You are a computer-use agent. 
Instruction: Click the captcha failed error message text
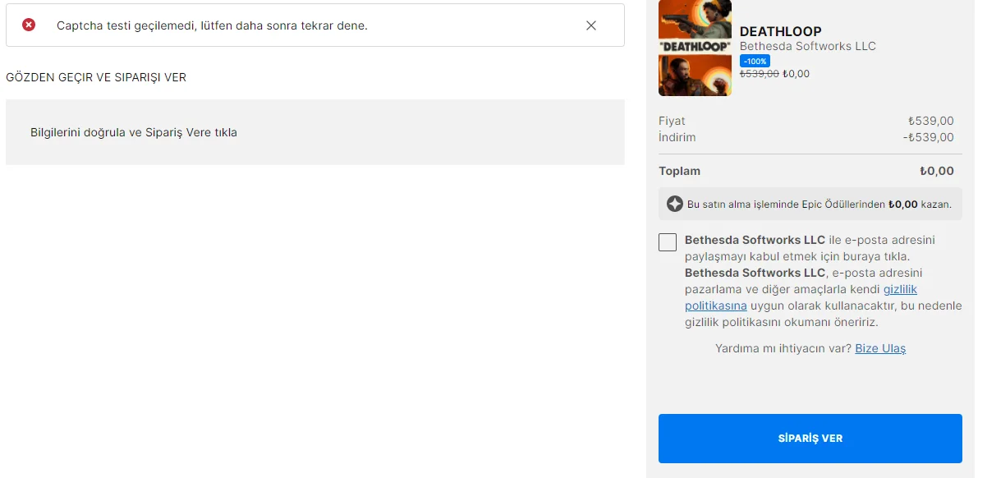212,25
